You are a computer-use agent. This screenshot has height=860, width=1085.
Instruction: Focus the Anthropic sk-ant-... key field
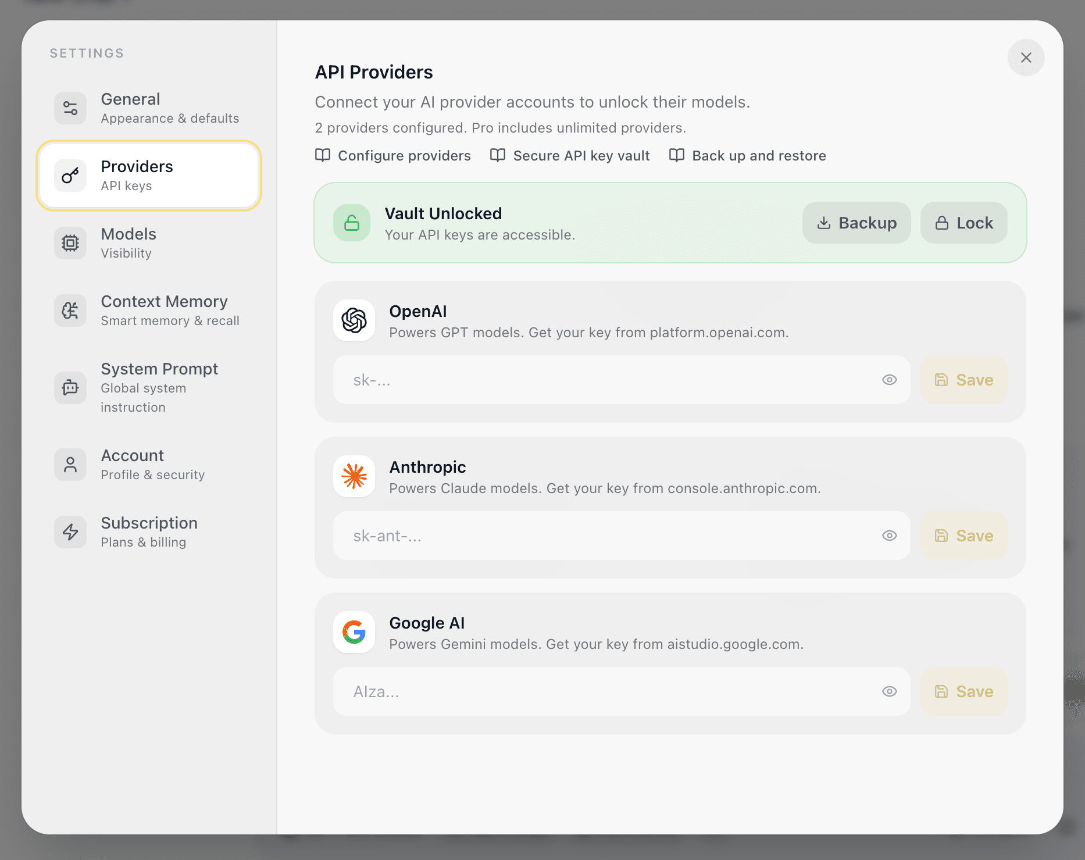pyautogui.click(x=622, y=536)
